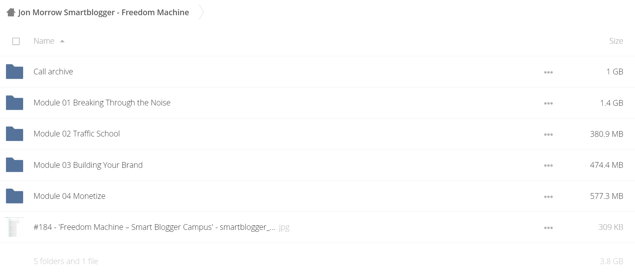This screenshot has height=278, width=635.
Task: Open Jon Morrow Smartblogger breadcrumb link
Action: pos(103,12)
